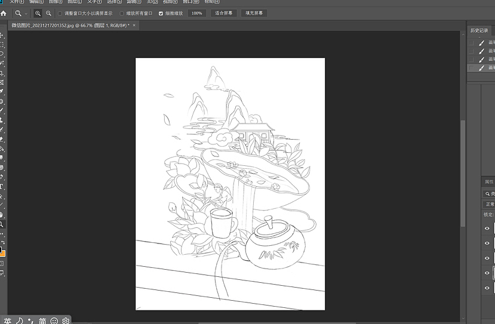Select the Path Selection tool
The height and width of the screenshot is (324, 495).
(x=2, y=196)
